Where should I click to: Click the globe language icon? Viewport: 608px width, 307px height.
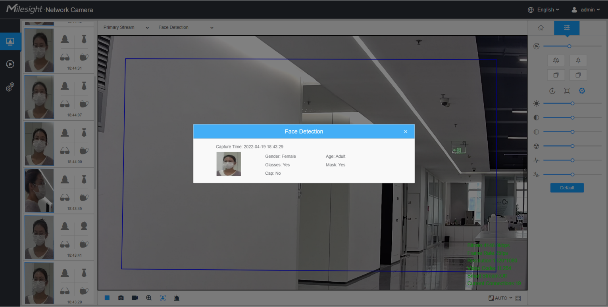(531, 10)
